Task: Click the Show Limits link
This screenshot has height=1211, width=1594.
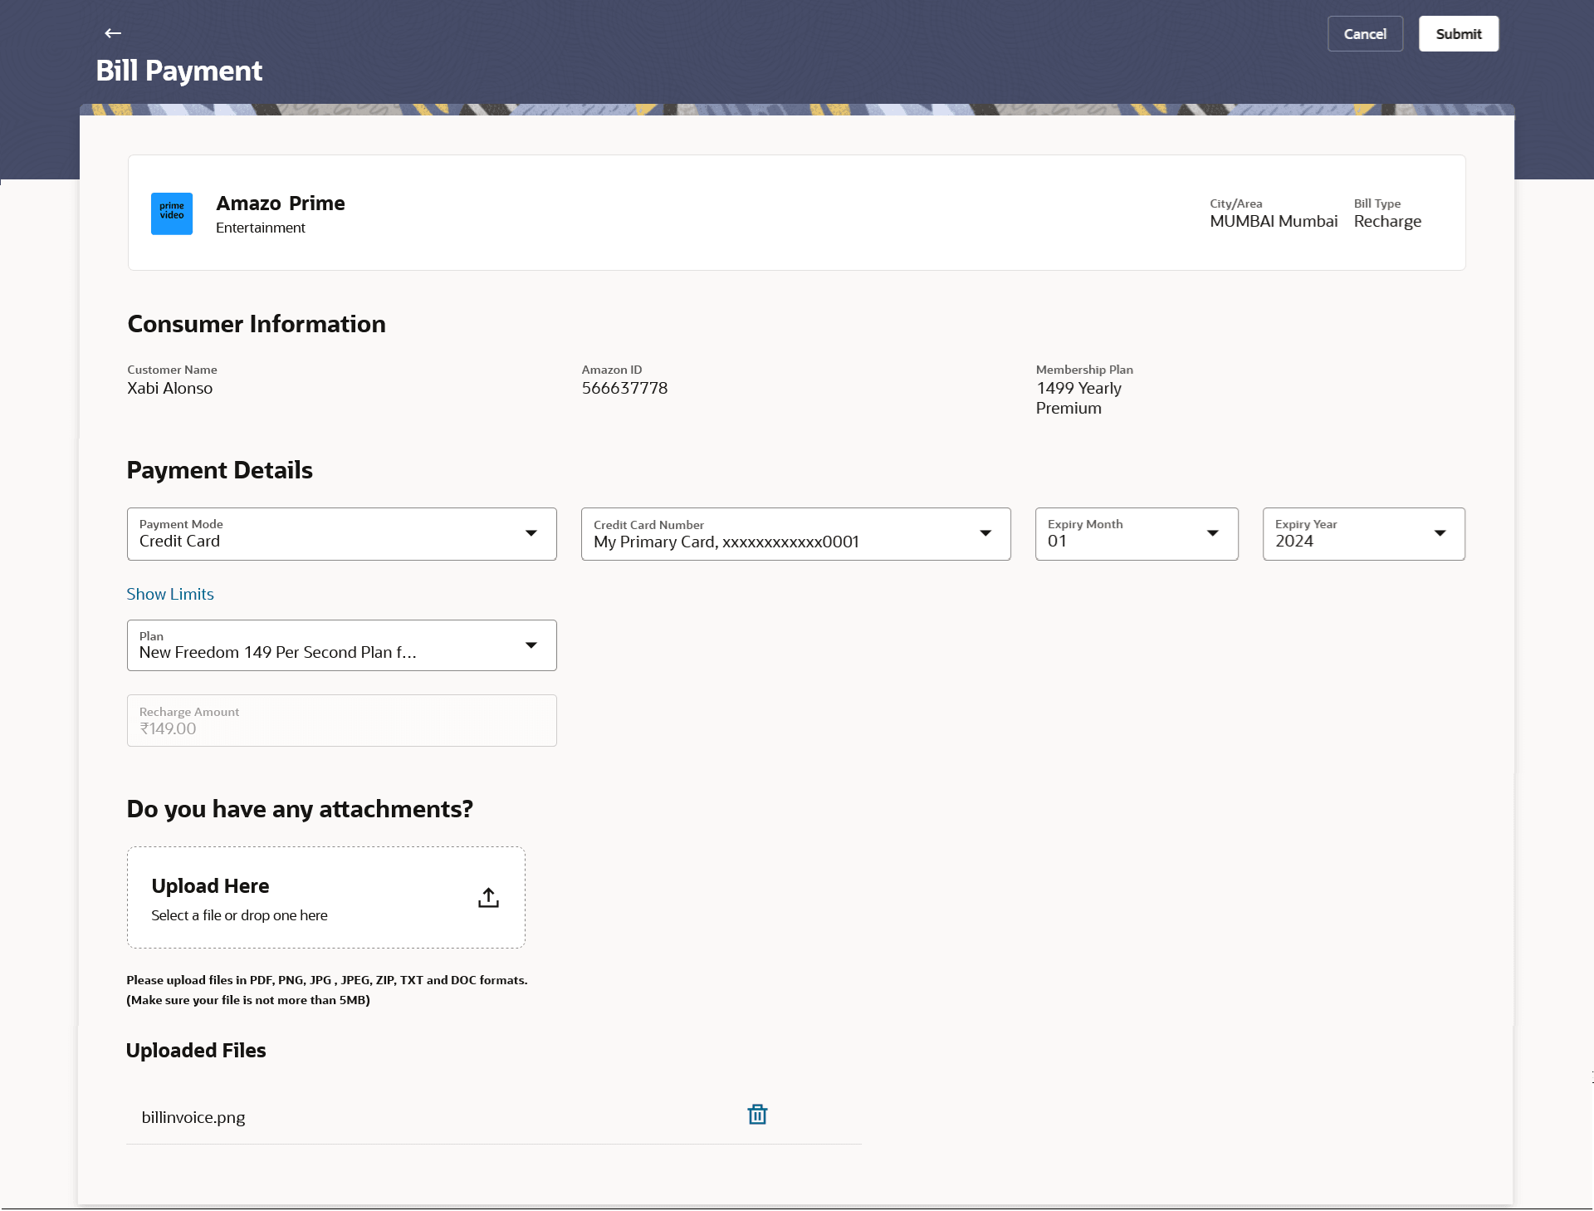Action: coord(170,594)
